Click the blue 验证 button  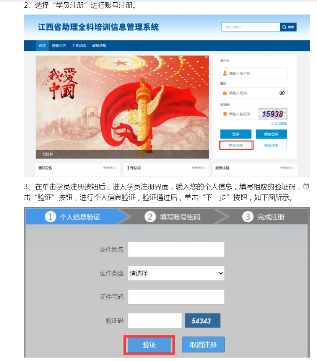click(149, 345)
